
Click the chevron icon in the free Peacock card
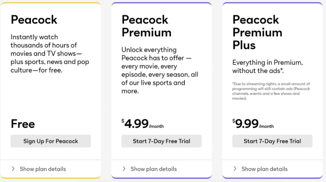(x=13, y=169)
